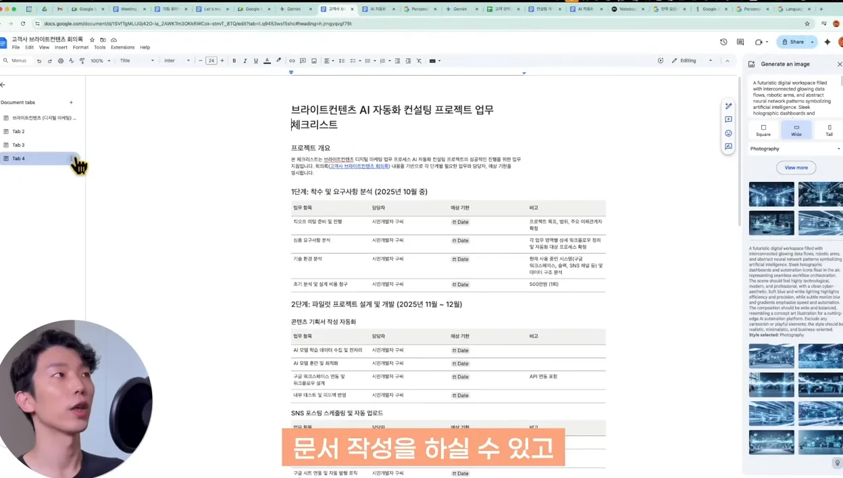
Task: Decrease indent in the toolbar
Action: pos(397,61)
